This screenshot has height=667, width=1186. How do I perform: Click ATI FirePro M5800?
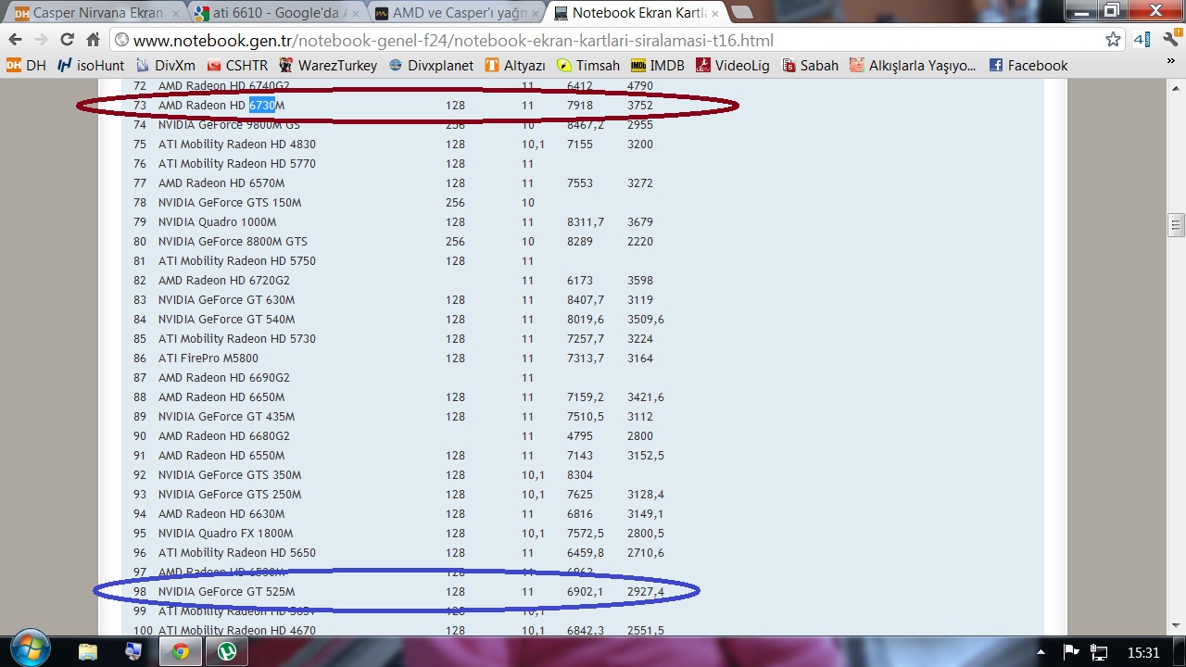pos(208,359)
